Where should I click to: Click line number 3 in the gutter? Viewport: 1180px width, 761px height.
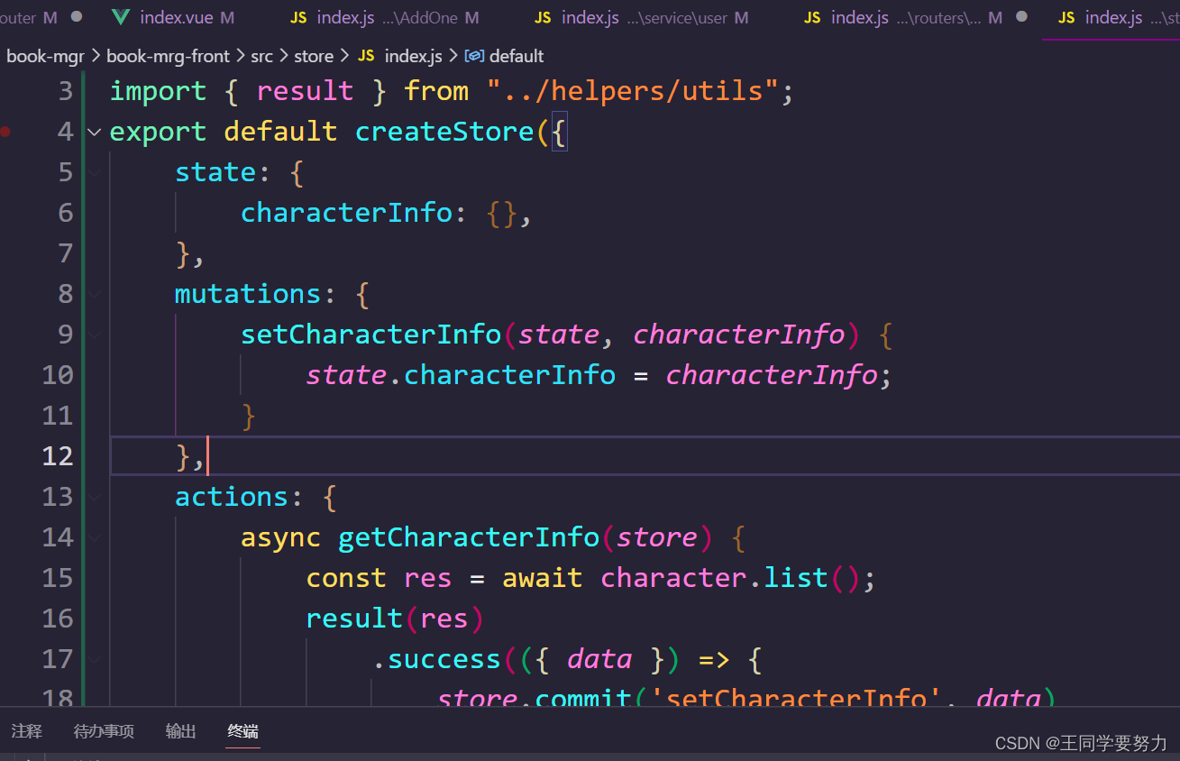[x=65, y=91]
